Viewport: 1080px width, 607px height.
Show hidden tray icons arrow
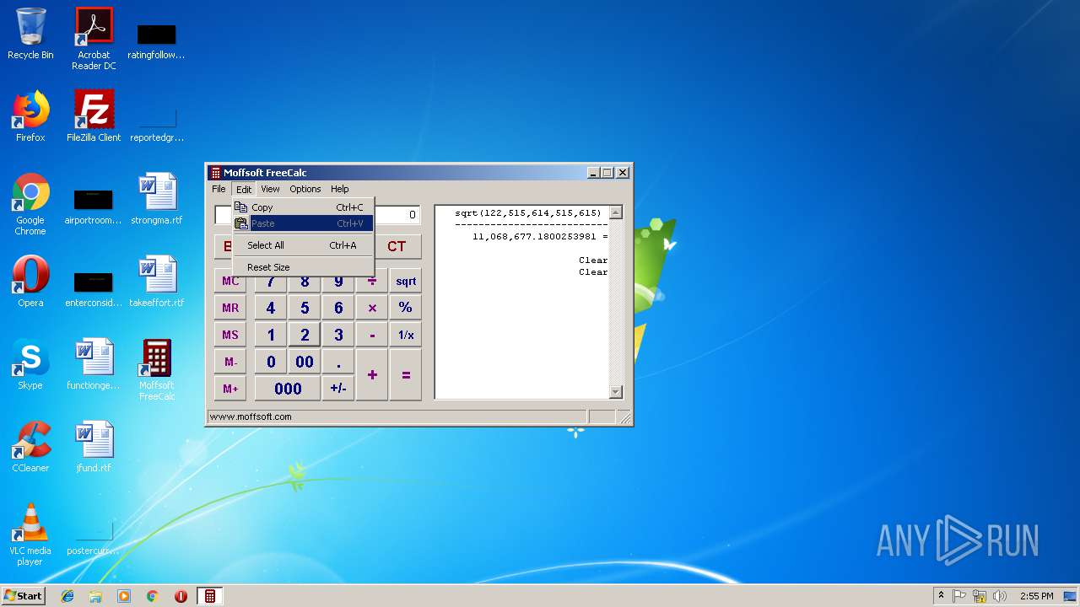[941, 596]
